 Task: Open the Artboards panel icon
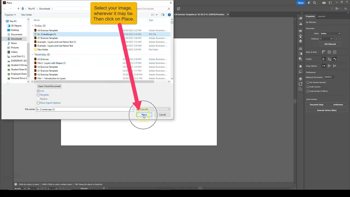pos(301,89)
